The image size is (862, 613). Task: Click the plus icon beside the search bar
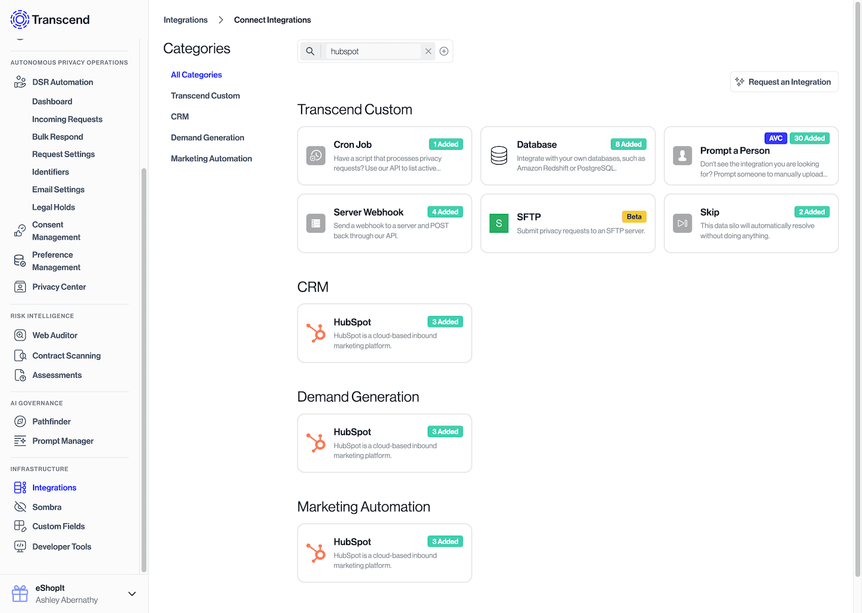coord(444,51)
